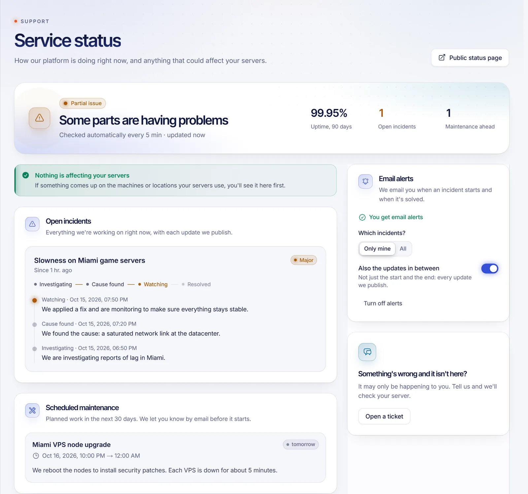Click the triangle icon next to Open incidents
Image resolution: width=528 pixels, height=494 pixels.
(x=32, y=224)
